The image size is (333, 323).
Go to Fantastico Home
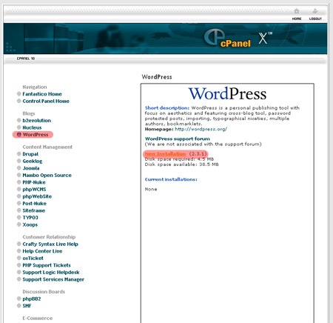coord(42,94)
